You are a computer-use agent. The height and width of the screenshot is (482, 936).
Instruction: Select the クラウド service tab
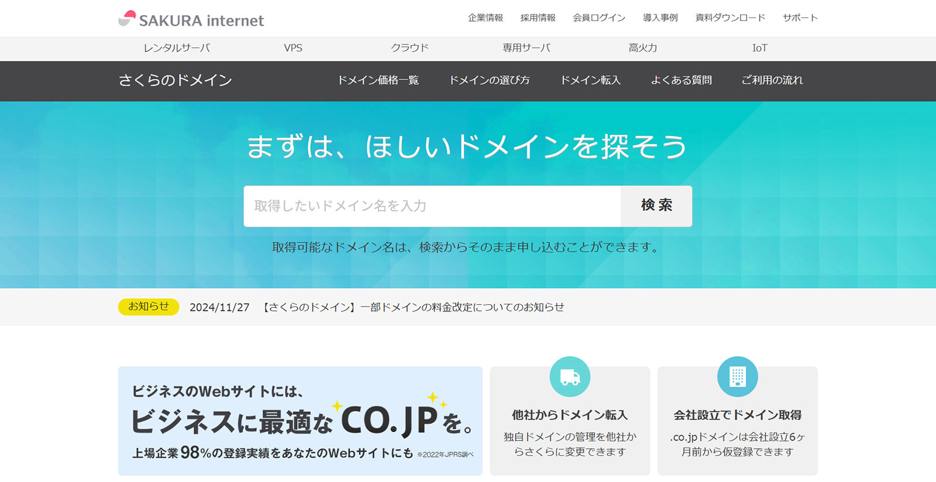(409, 48)
